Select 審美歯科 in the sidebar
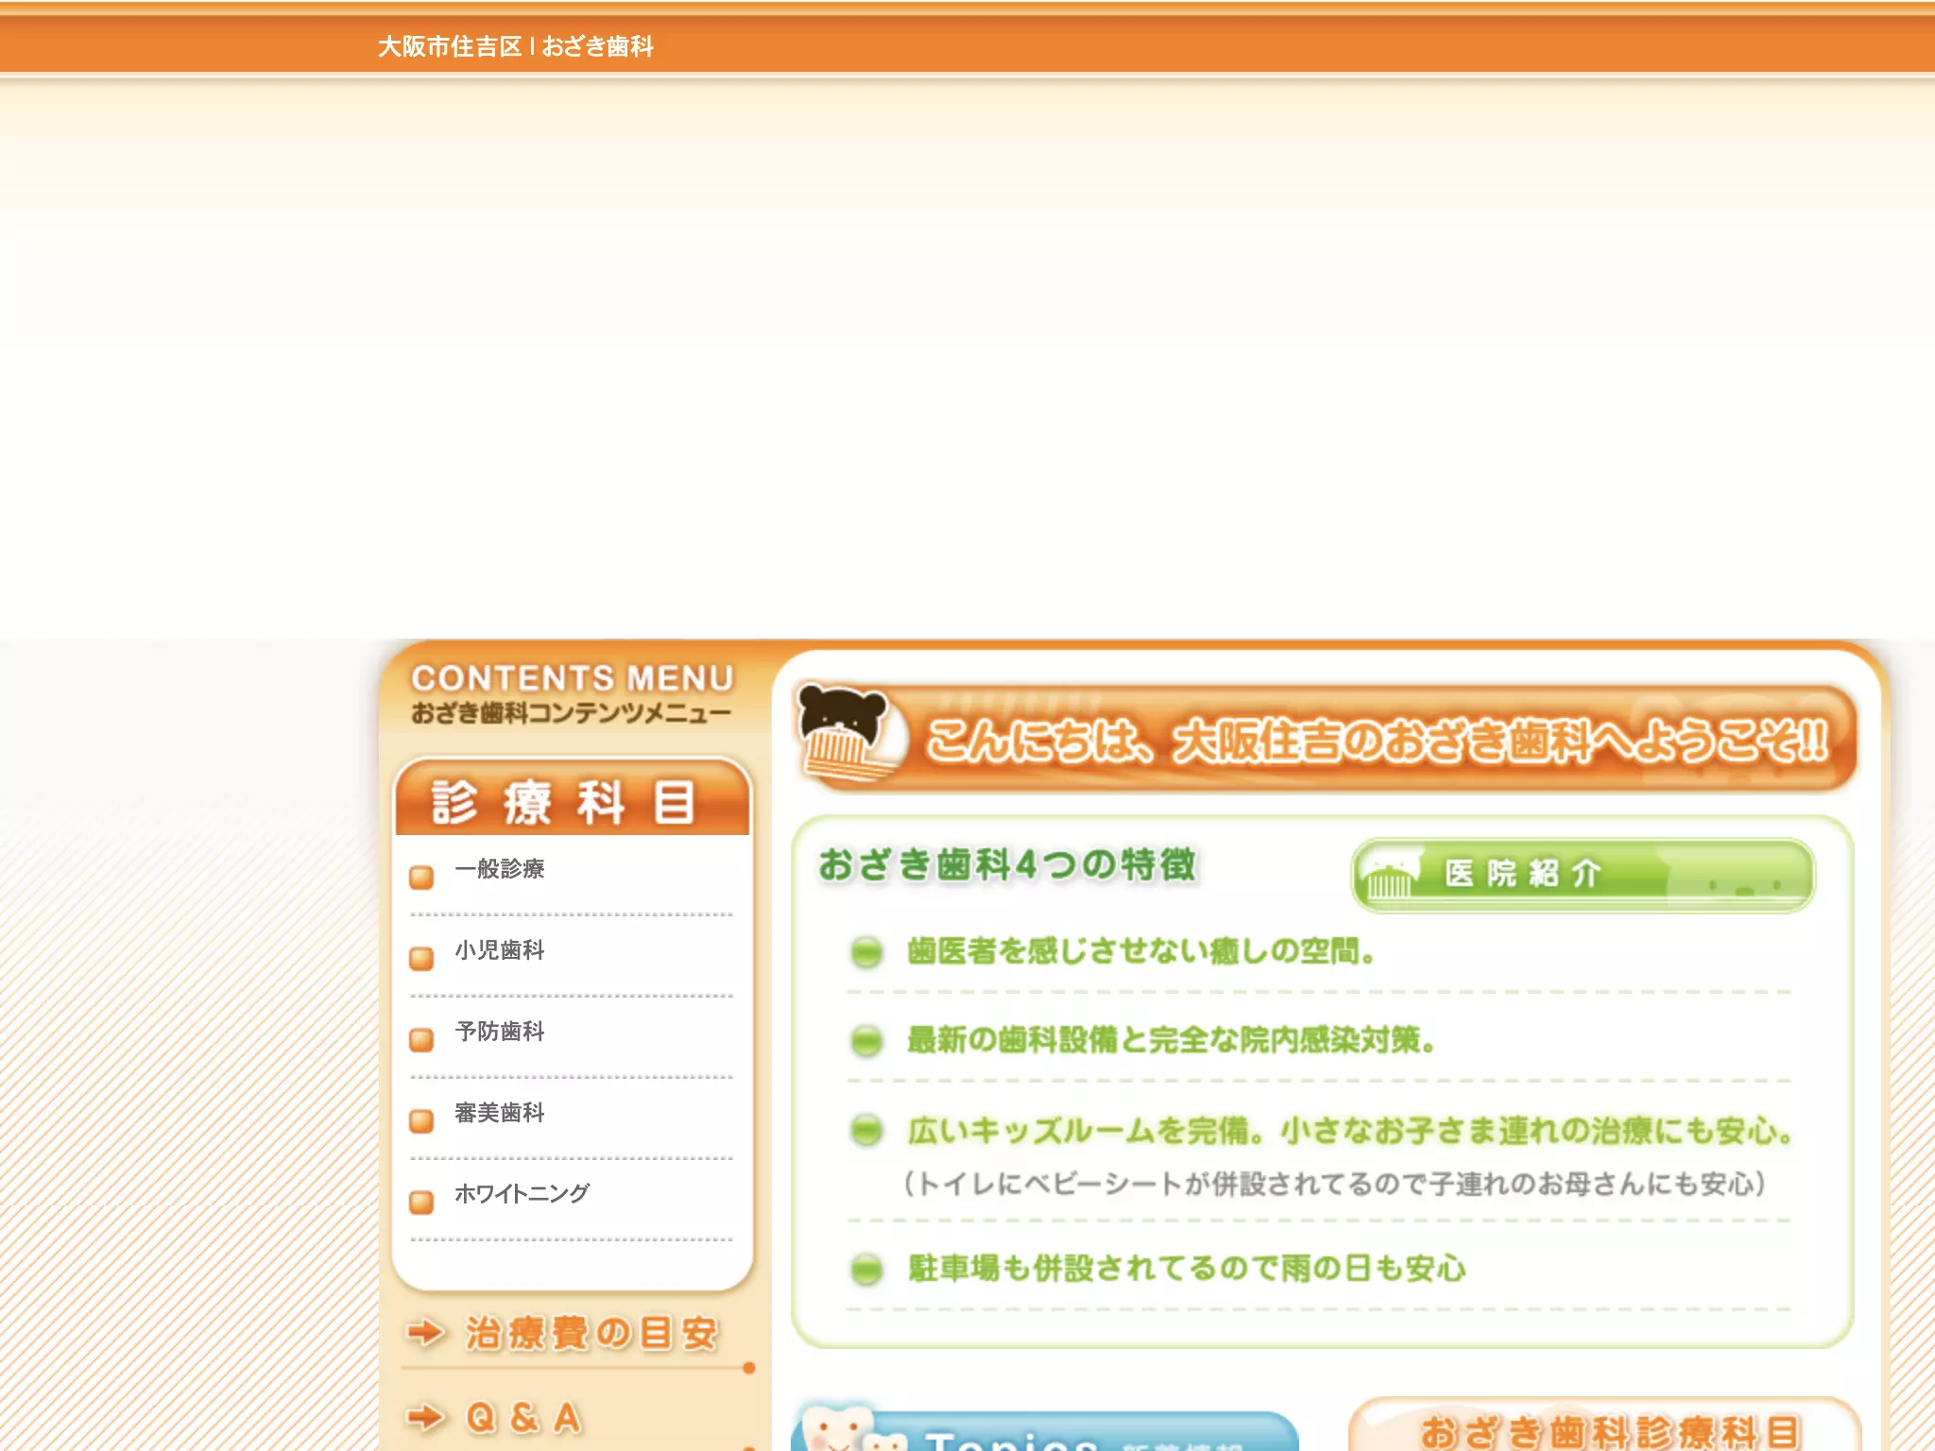Image resolution: width=1935 pixels, height=1451 pixels. click(499, 1113)
